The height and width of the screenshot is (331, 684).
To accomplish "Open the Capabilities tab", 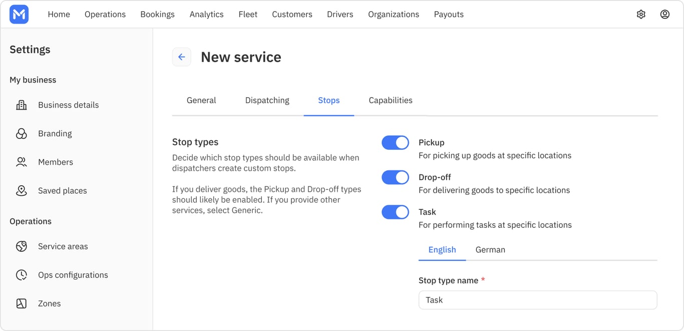I will [x=391, y=100].
